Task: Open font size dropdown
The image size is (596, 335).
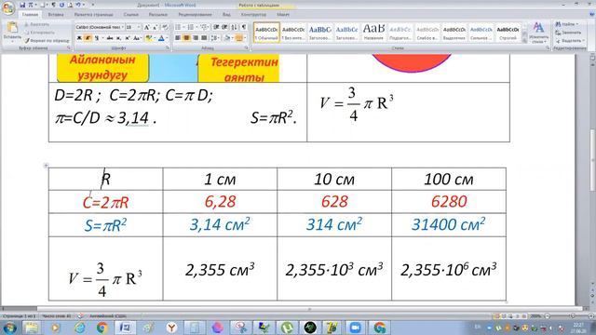Action: (139, 27)
